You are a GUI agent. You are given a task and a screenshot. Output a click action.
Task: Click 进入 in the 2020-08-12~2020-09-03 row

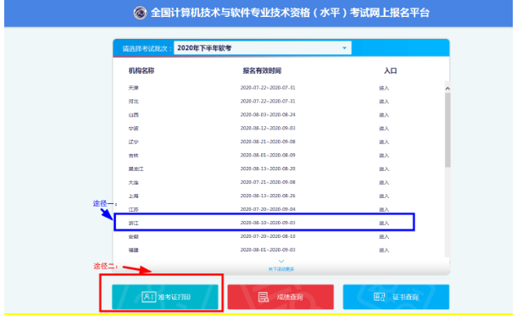384,129
